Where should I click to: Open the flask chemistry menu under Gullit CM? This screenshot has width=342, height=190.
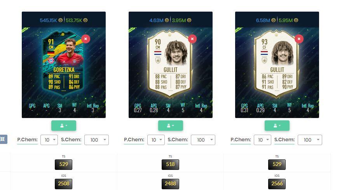170,125
